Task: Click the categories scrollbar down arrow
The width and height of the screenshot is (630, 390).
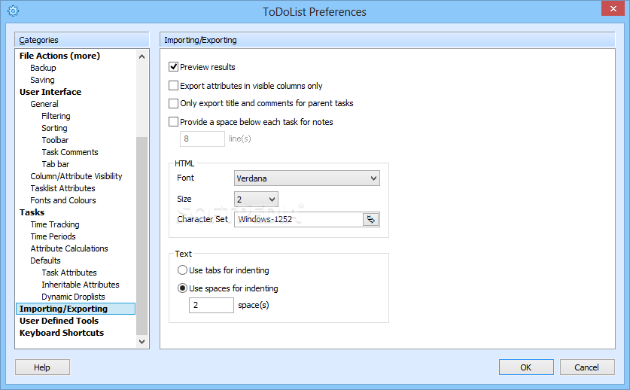Action: coord(142,342)
